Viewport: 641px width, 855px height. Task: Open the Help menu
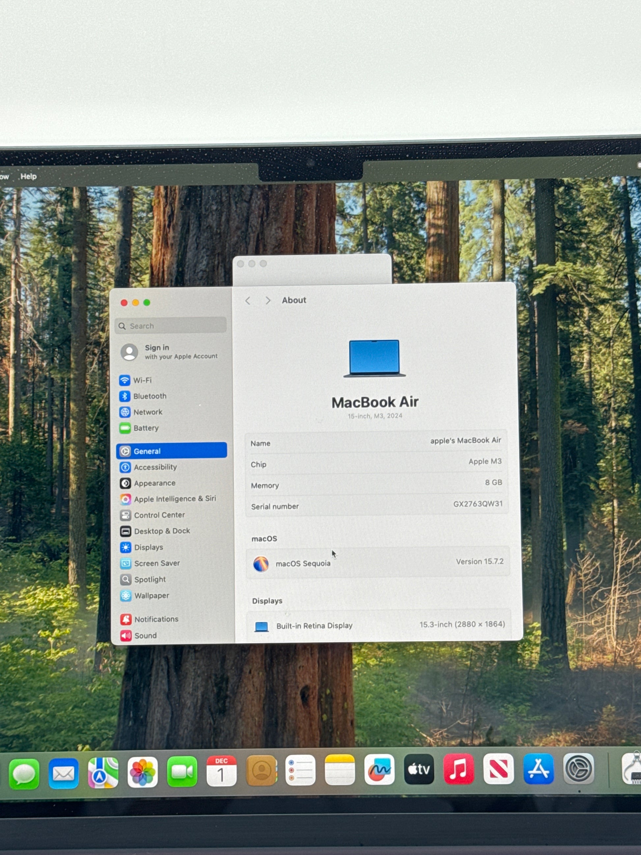coord(28,177)
